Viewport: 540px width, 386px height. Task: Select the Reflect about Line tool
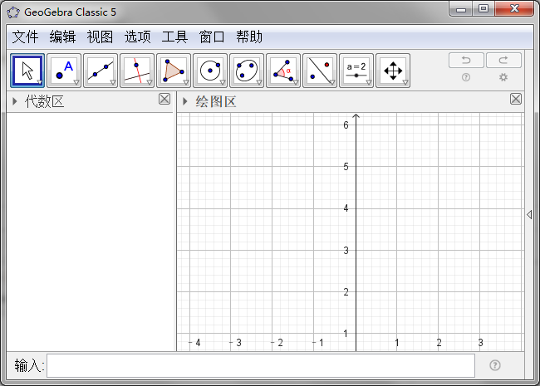click(320, 71)
